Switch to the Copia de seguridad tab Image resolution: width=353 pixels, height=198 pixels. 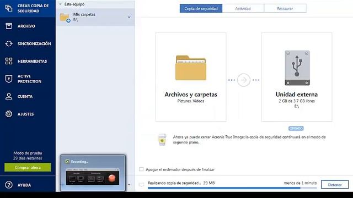[x=201, y=9]
